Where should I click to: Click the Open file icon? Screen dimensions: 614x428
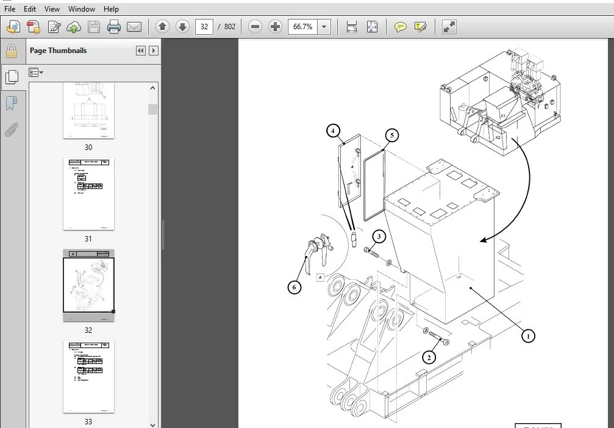(13, 27)
